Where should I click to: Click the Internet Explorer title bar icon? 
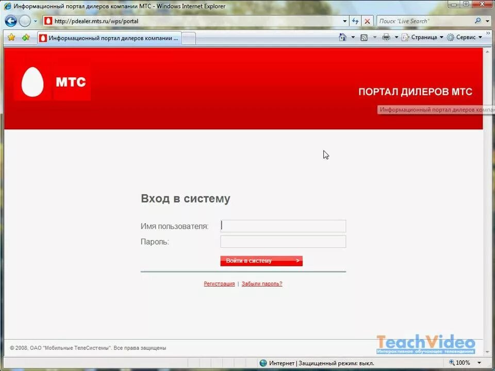[x=7, y=6]
